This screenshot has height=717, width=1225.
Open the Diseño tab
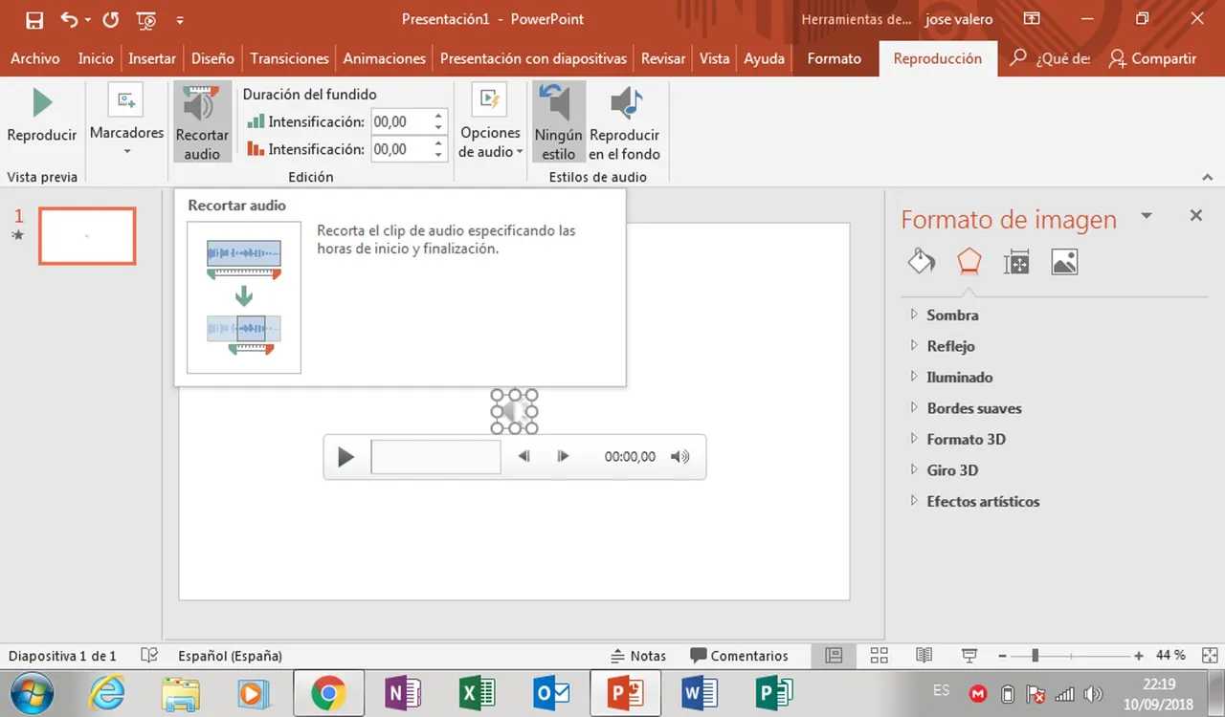[x=212, y=58]
